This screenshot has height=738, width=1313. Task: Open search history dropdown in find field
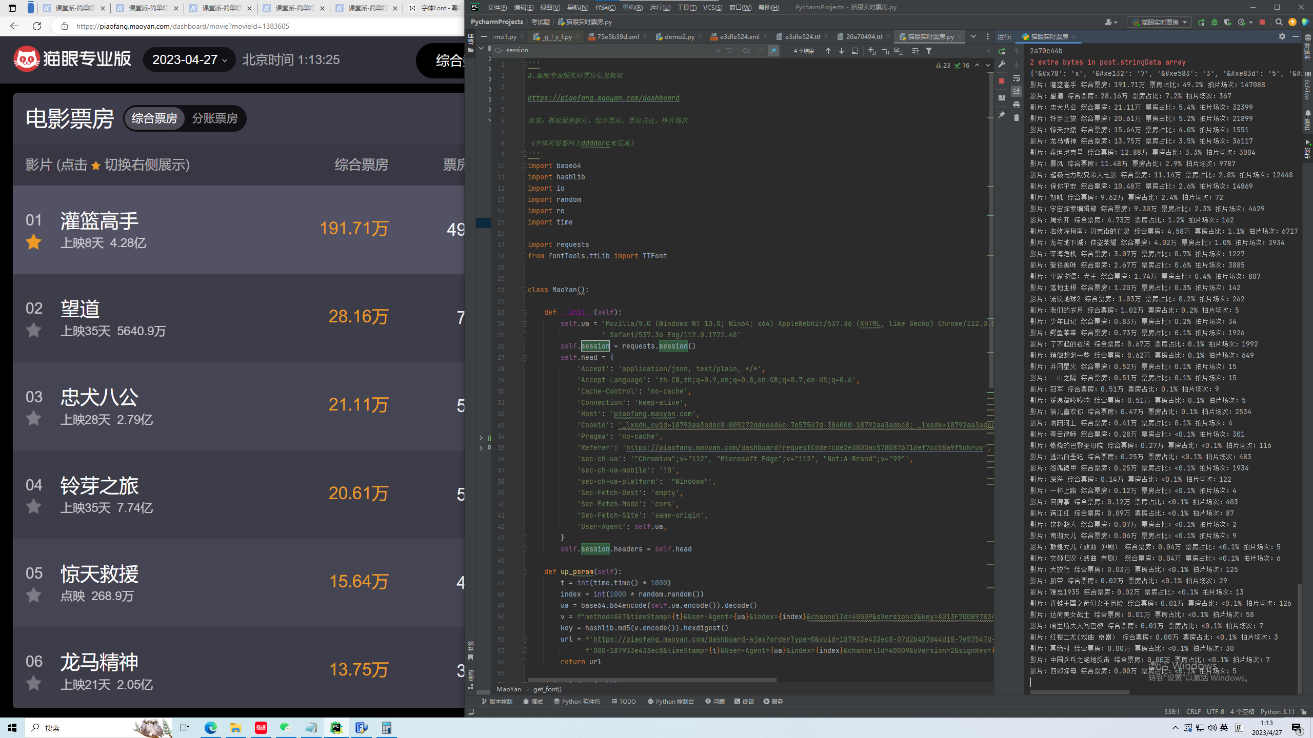[x=499, y=50]
